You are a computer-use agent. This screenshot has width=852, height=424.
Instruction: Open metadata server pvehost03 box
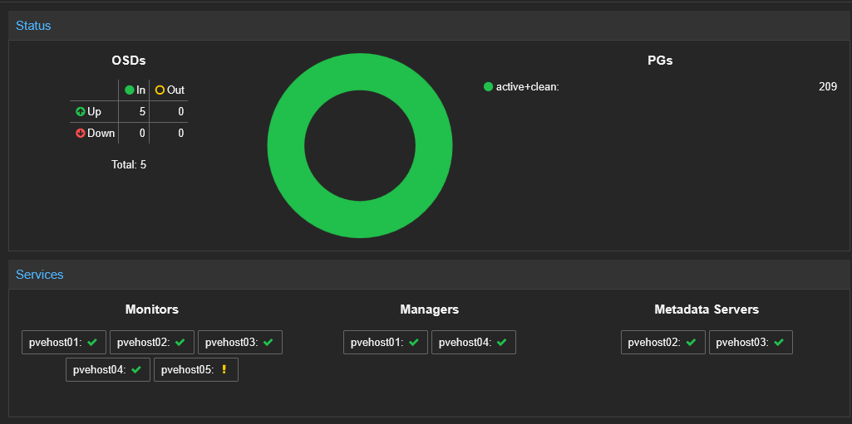pos(751,342)
